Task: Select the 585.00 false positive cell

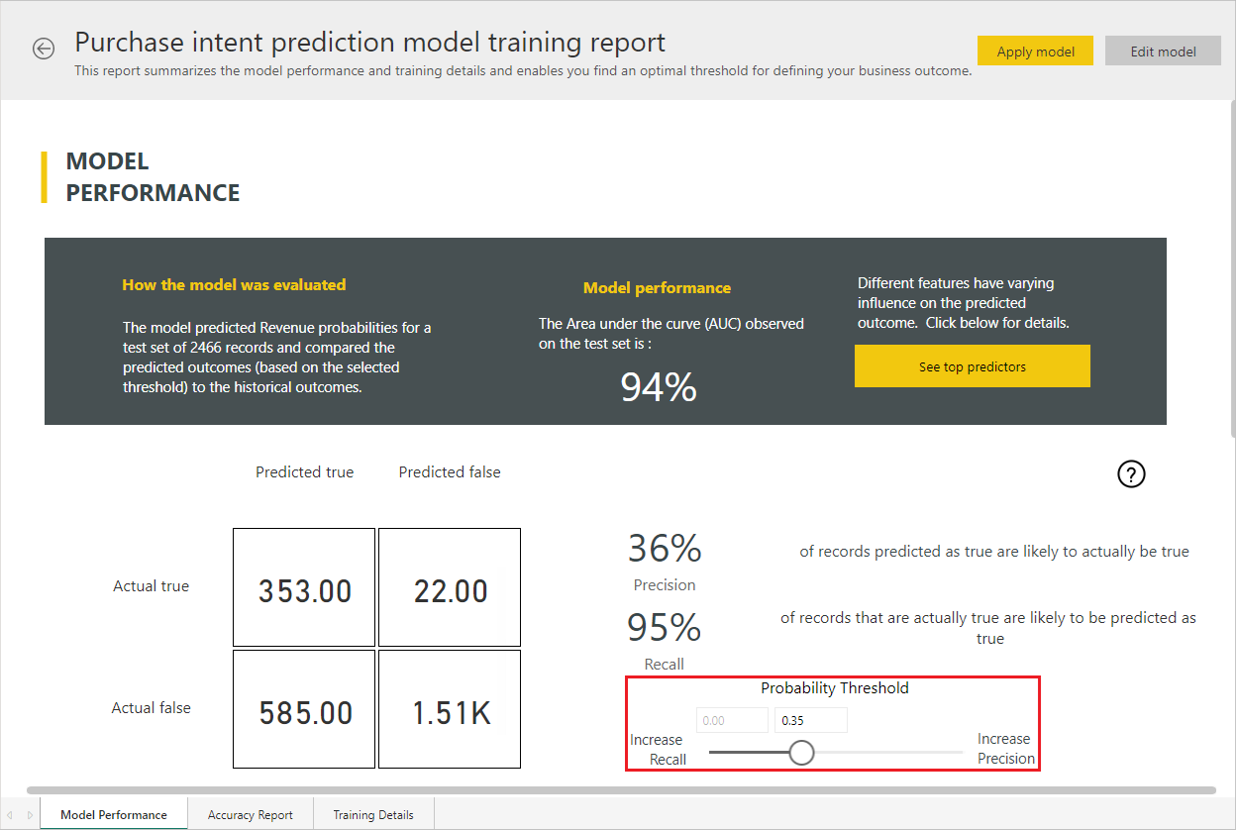Action: [x=304, y=709]
